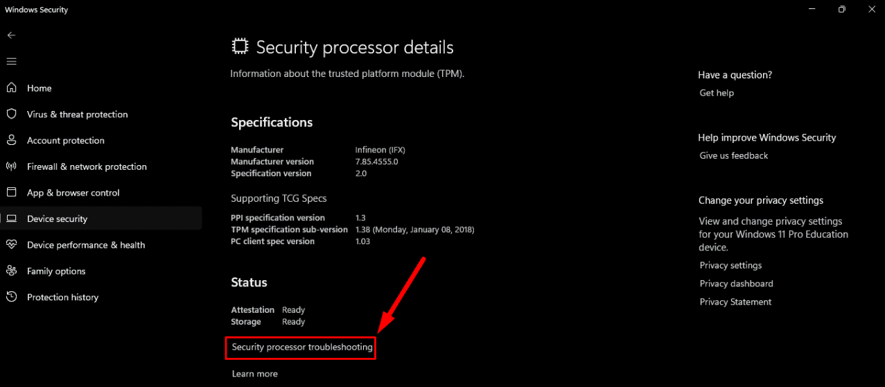Click the Account protection person icon

coord(11,140)
